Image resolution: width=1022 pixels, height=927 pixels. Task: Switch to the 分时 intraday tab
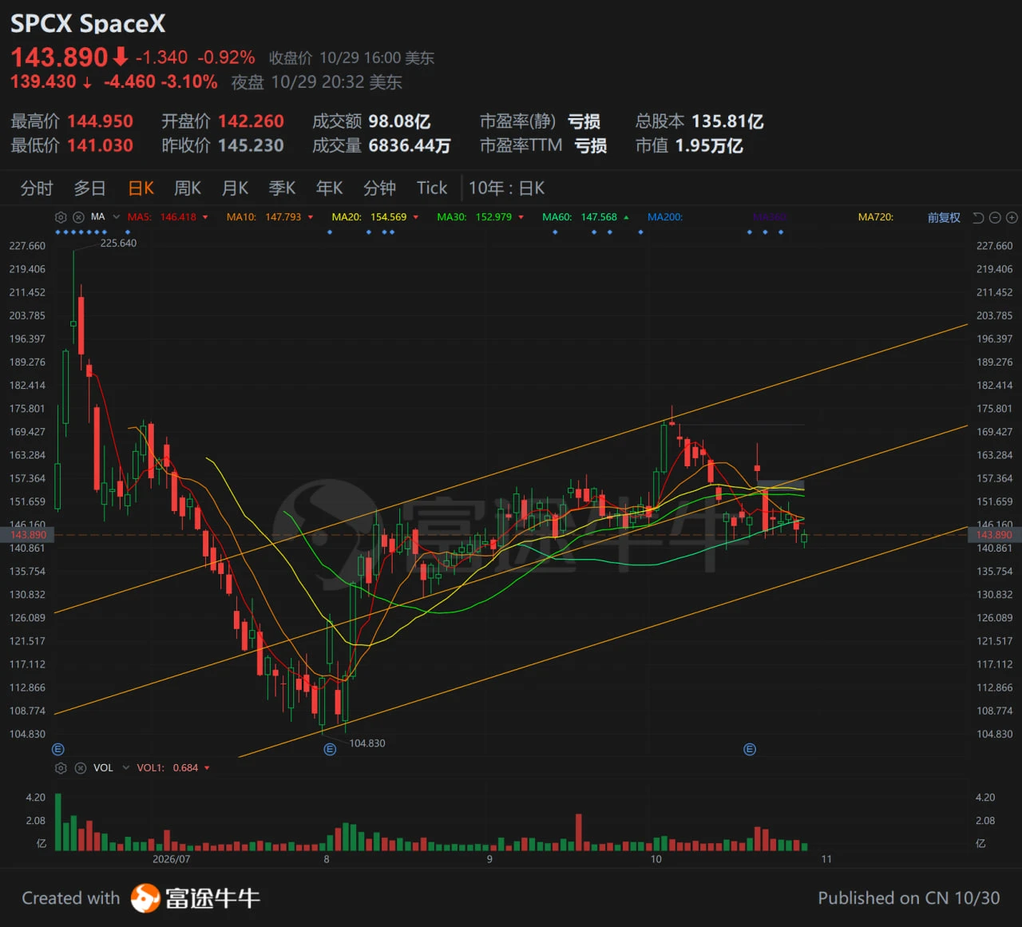click(37, 188)
